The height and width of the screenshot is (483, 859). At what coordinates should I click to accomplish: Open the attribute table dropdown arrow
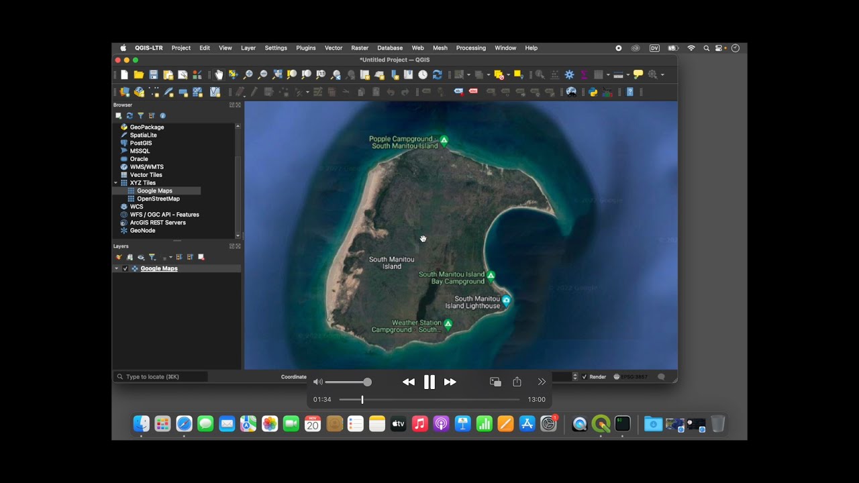608,74
